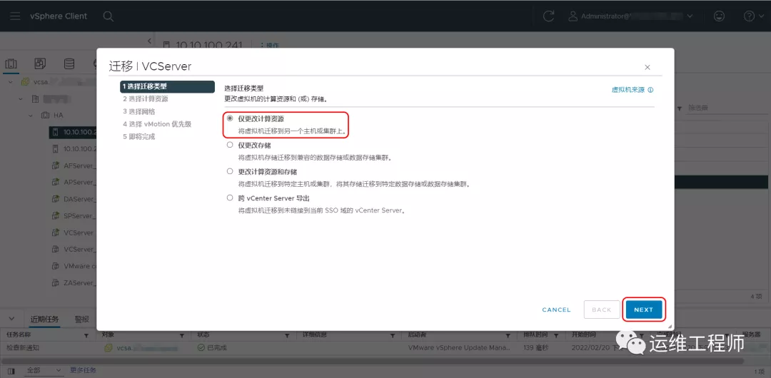Screen dimensions: 771x378
Task: Select 跨 vCenter Server 导出 radio option
Action: (x=230, y=198)
